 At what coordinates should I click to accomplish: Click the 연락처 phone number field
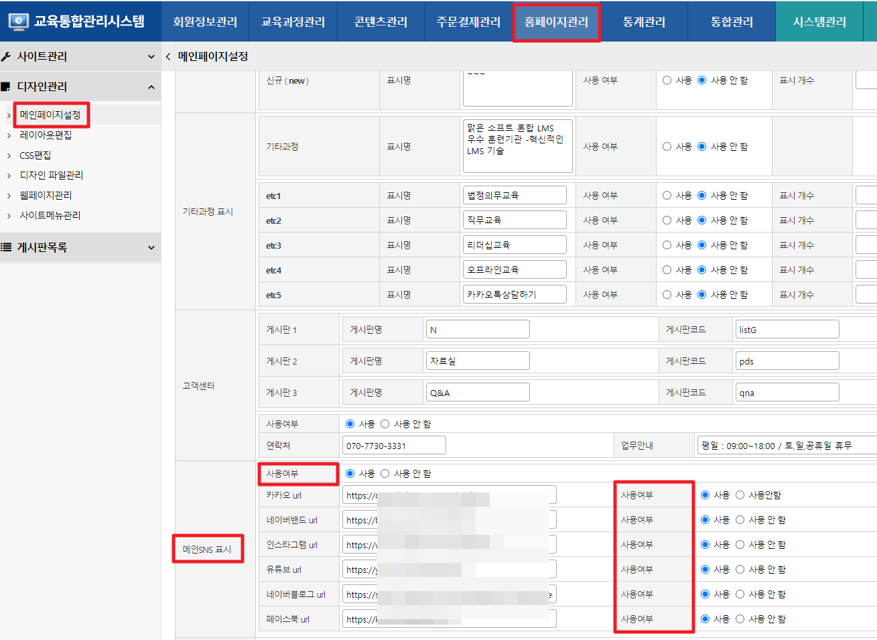pos(394,446)
